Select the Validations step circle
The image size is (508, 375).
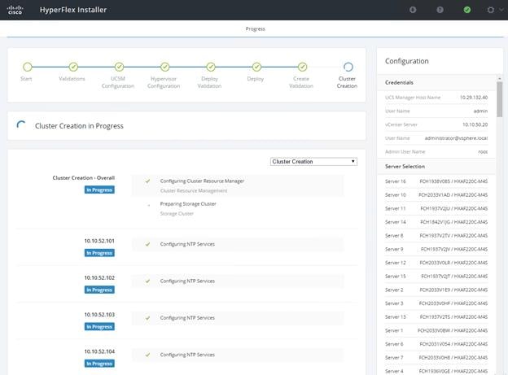[73, 67]
